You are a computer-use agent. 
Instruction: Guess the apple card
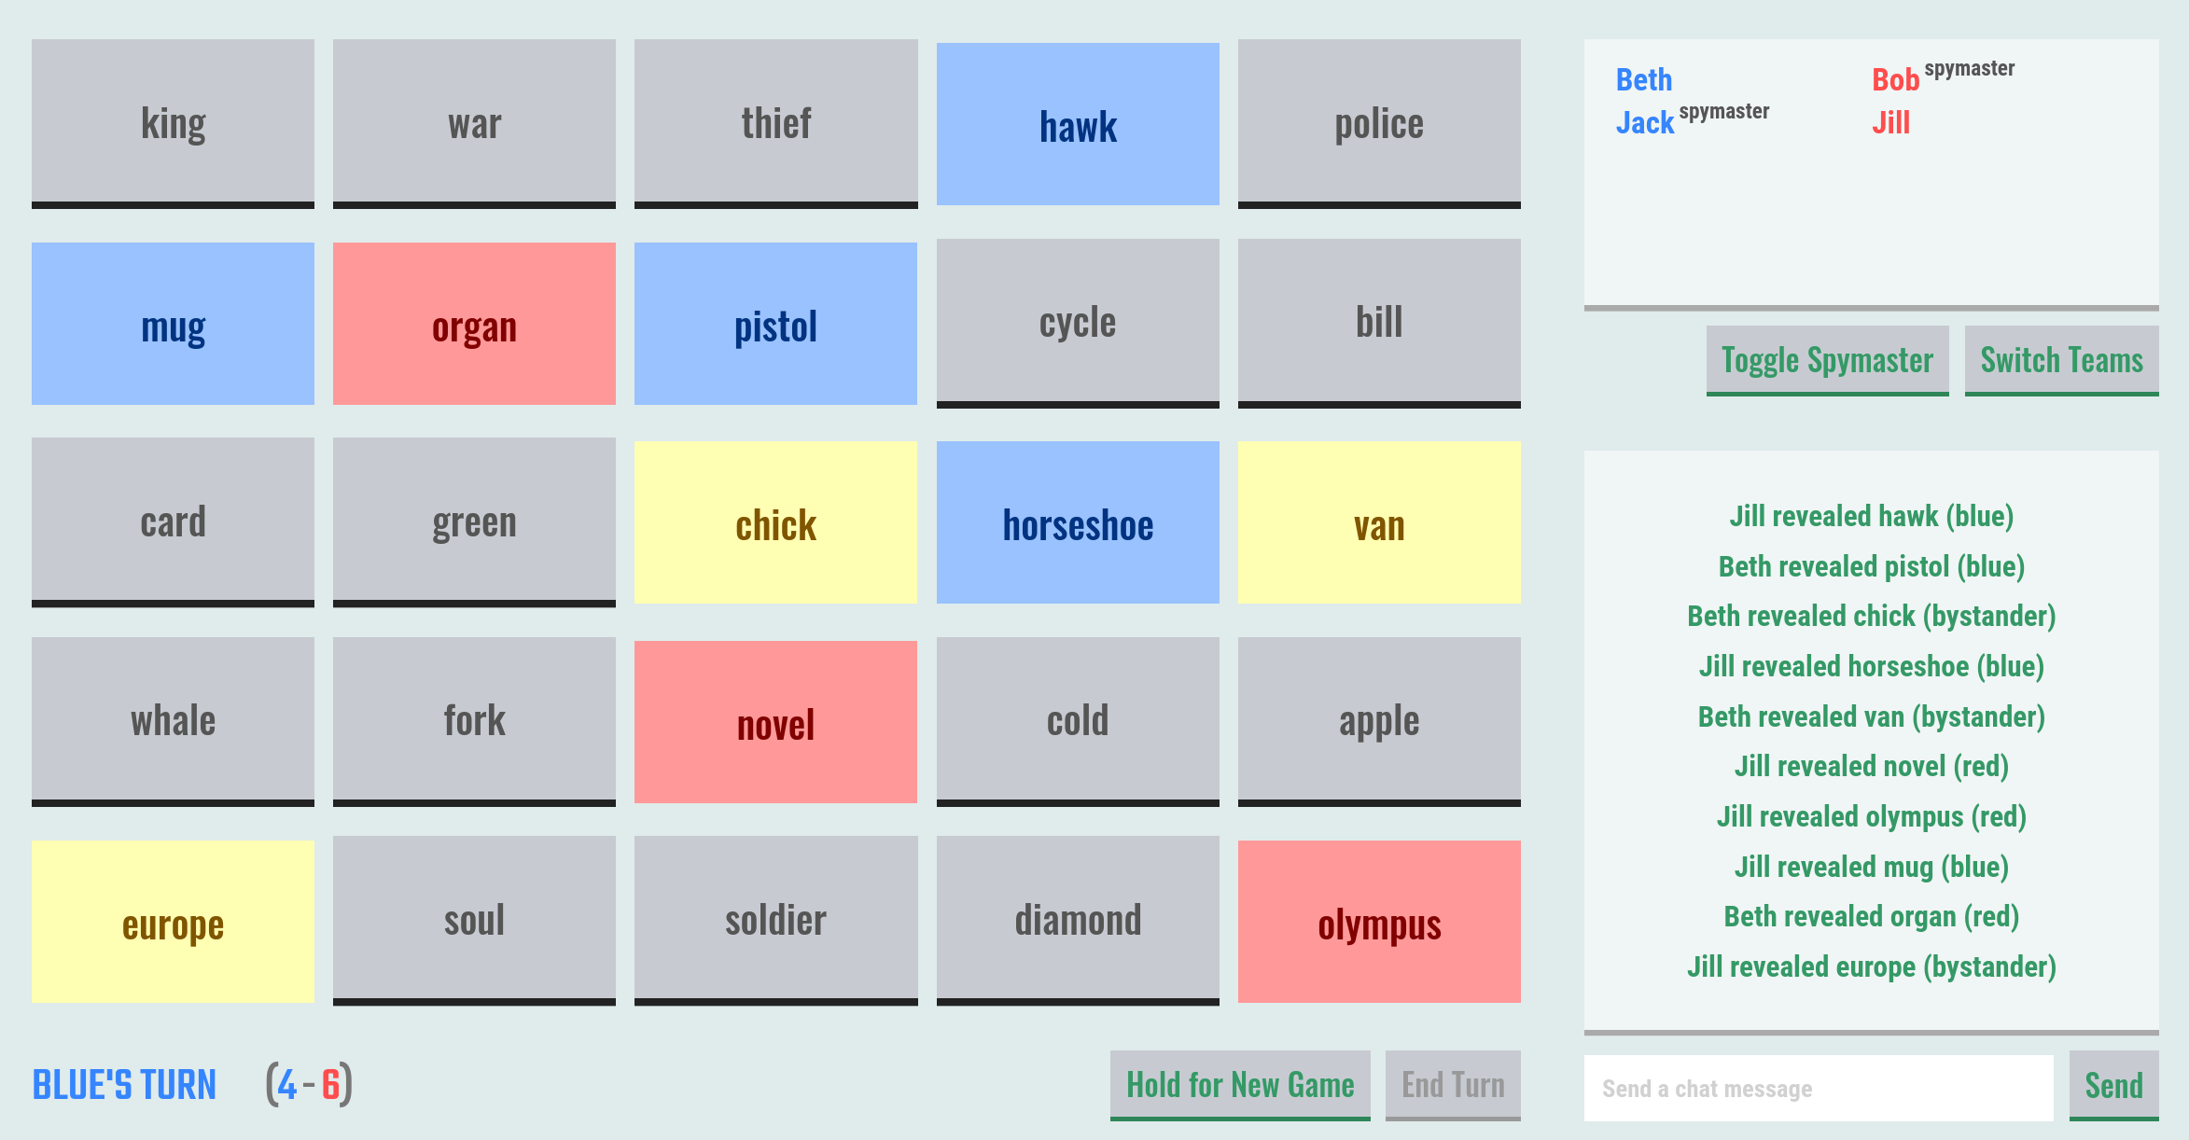[x=1379, y=721]
